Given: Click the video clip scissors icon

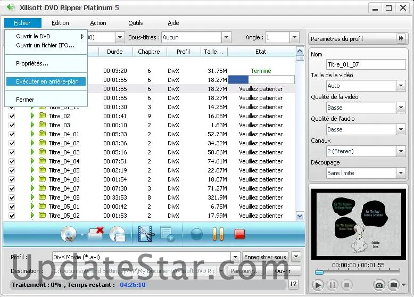Looking at the screenshot, I should point(145,234).
